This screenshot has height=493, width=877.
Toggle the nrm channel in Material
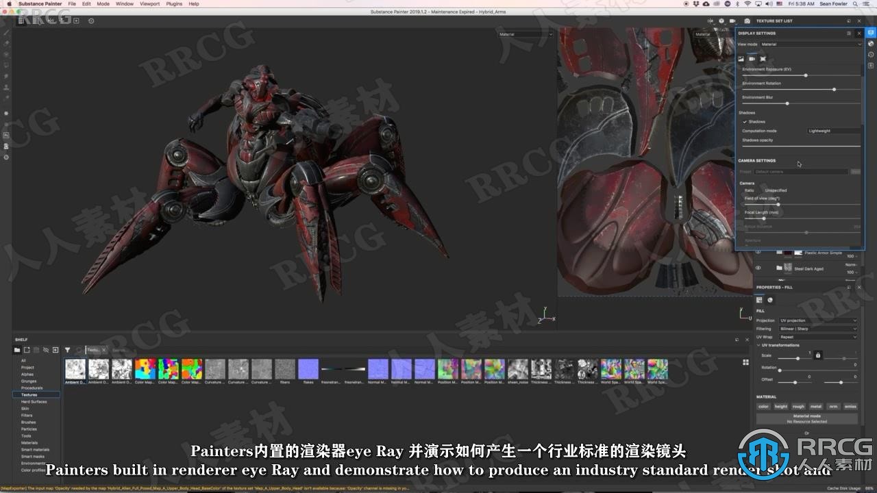pos(833,406)
